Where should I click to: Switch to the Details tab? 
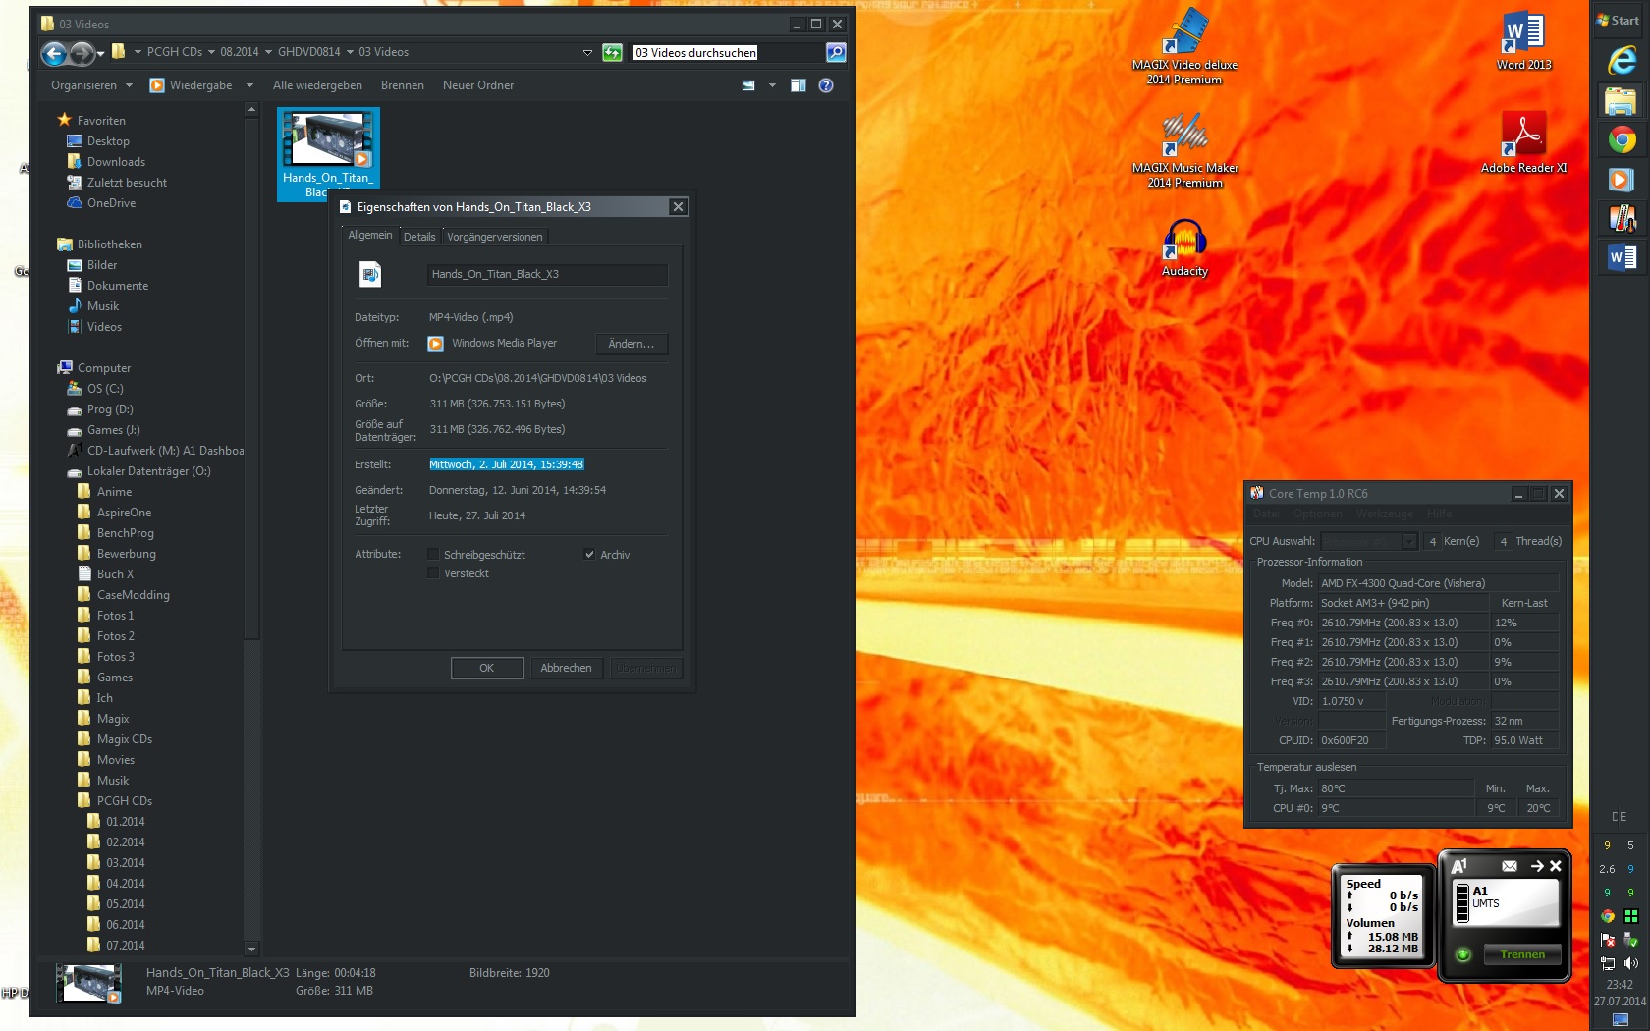click(419, 237)
